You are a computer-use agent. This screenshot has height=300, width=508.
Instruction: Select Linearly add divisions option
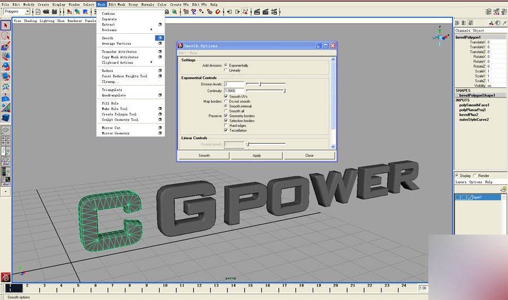[226, 70]
